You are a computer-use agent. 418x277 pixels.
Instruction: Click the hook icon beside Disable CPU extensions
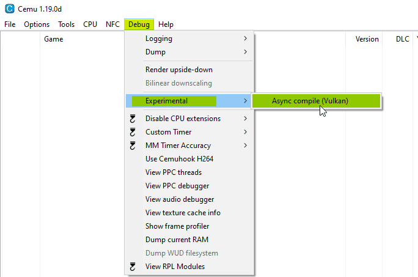pos(133,119)
